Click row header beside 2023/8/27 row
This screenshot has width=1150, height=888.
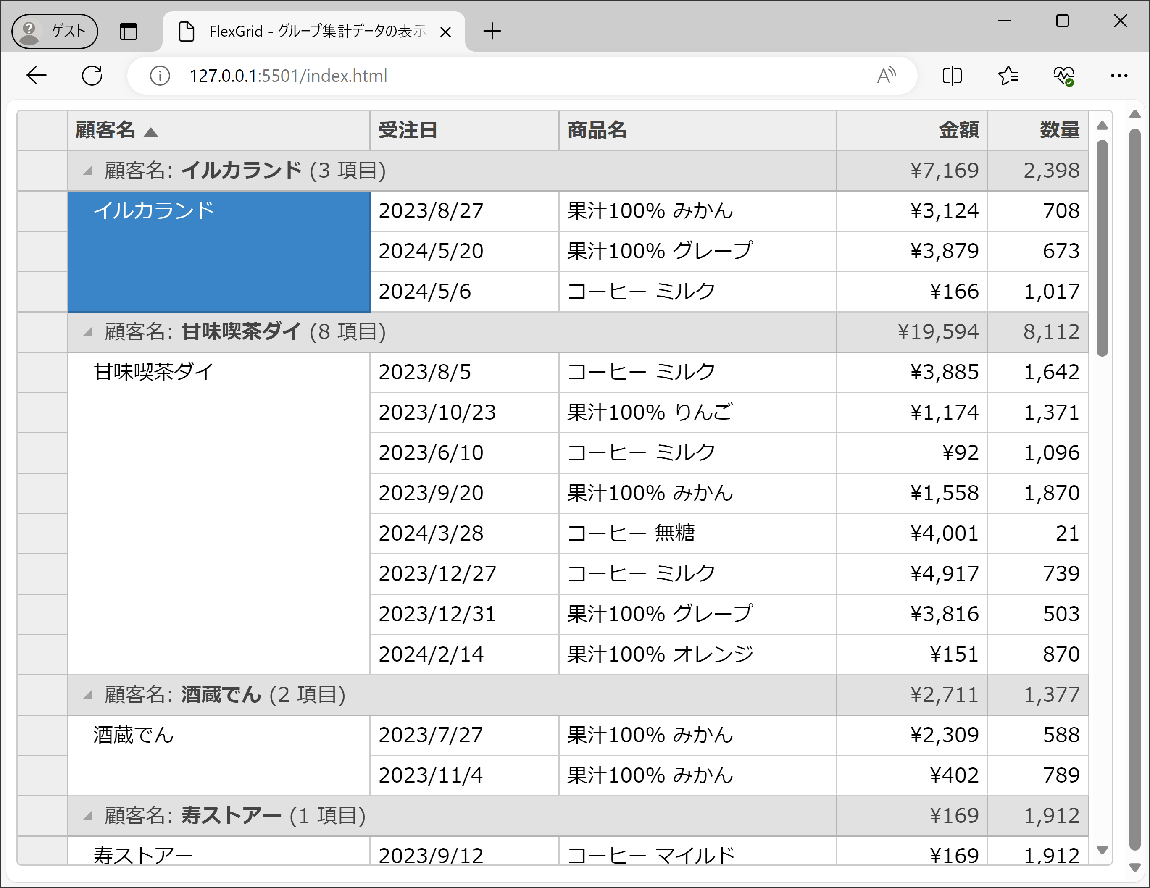point(42,211)
